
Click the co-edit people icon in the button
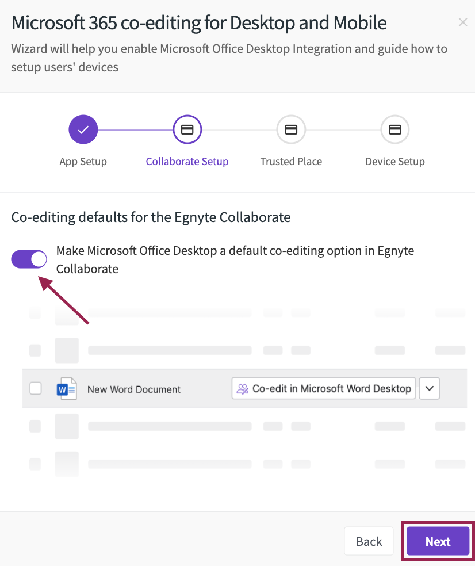coord(243,389)
